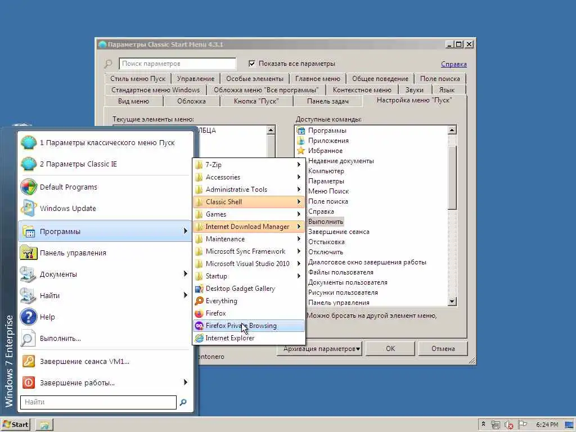The image size is (576, 432).
Task: Click the Run (Выполнить...) icon
Action: (29, 338)
